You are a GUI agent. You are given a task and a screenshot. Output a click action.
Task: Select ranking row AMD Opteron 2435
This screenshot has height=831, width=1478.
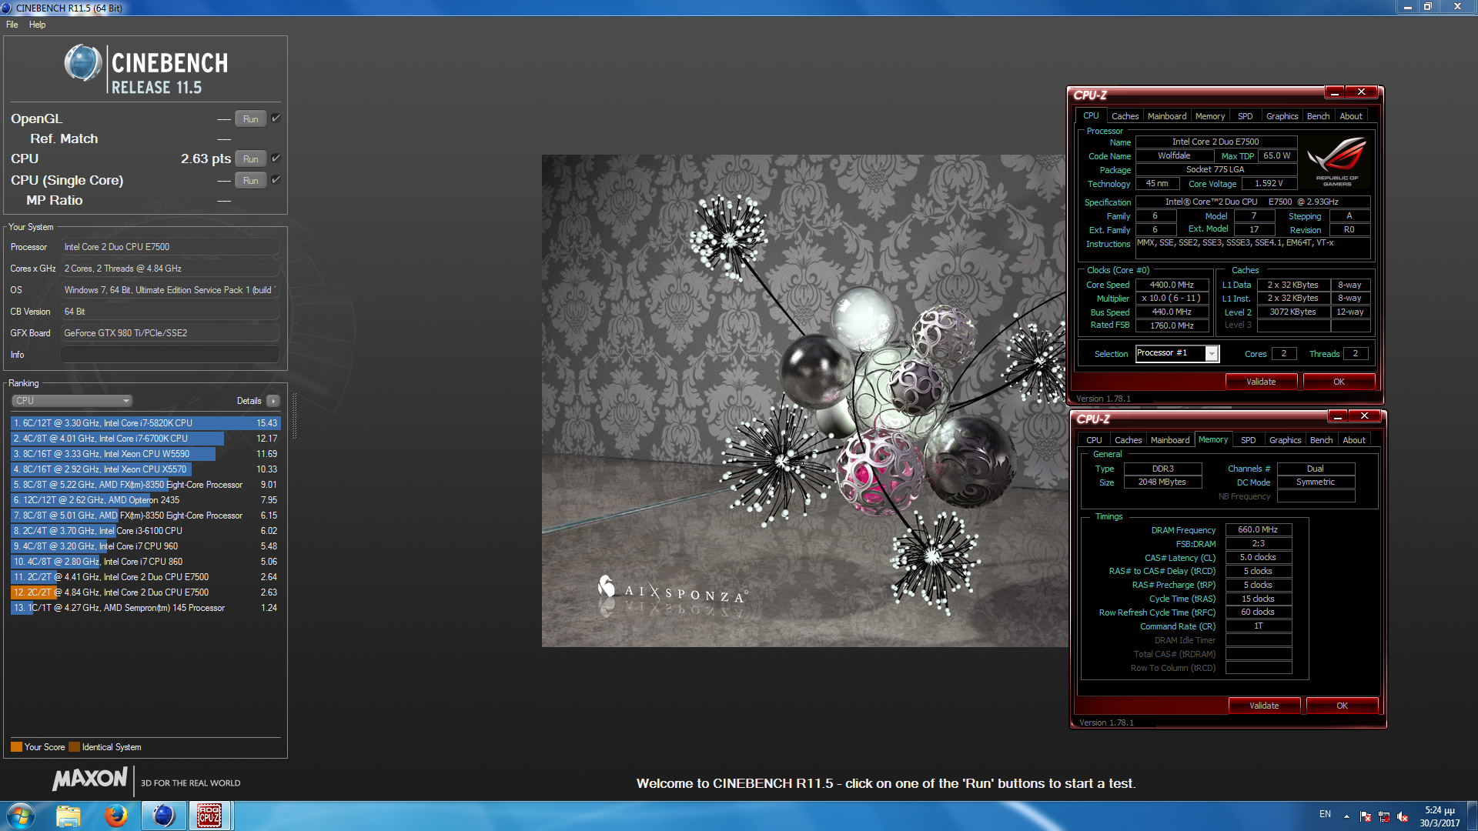145,500
